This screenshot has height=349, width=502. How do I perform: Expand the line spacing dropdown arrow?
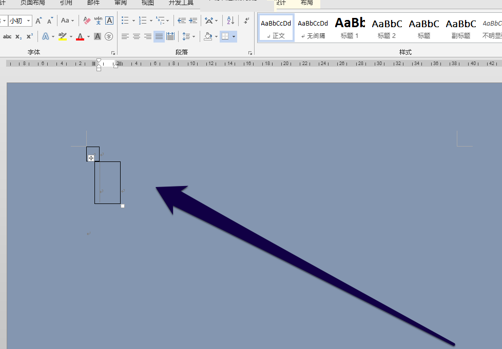[194, 37]
